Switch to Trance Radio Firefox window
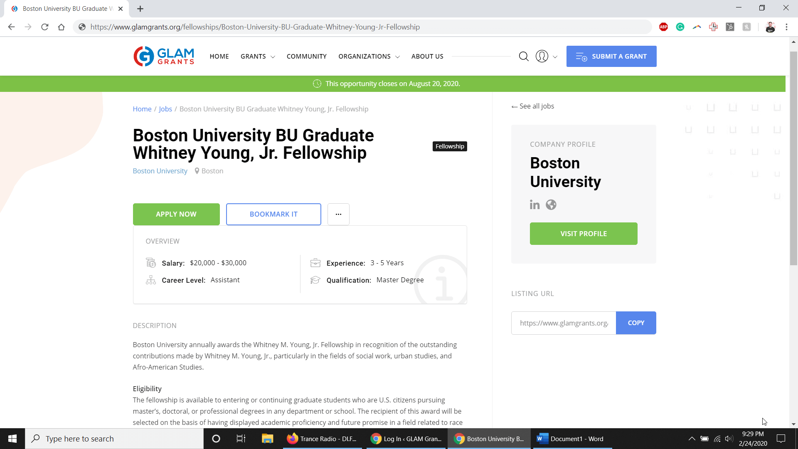Viewport: 798px width, 449px height. 322,439
